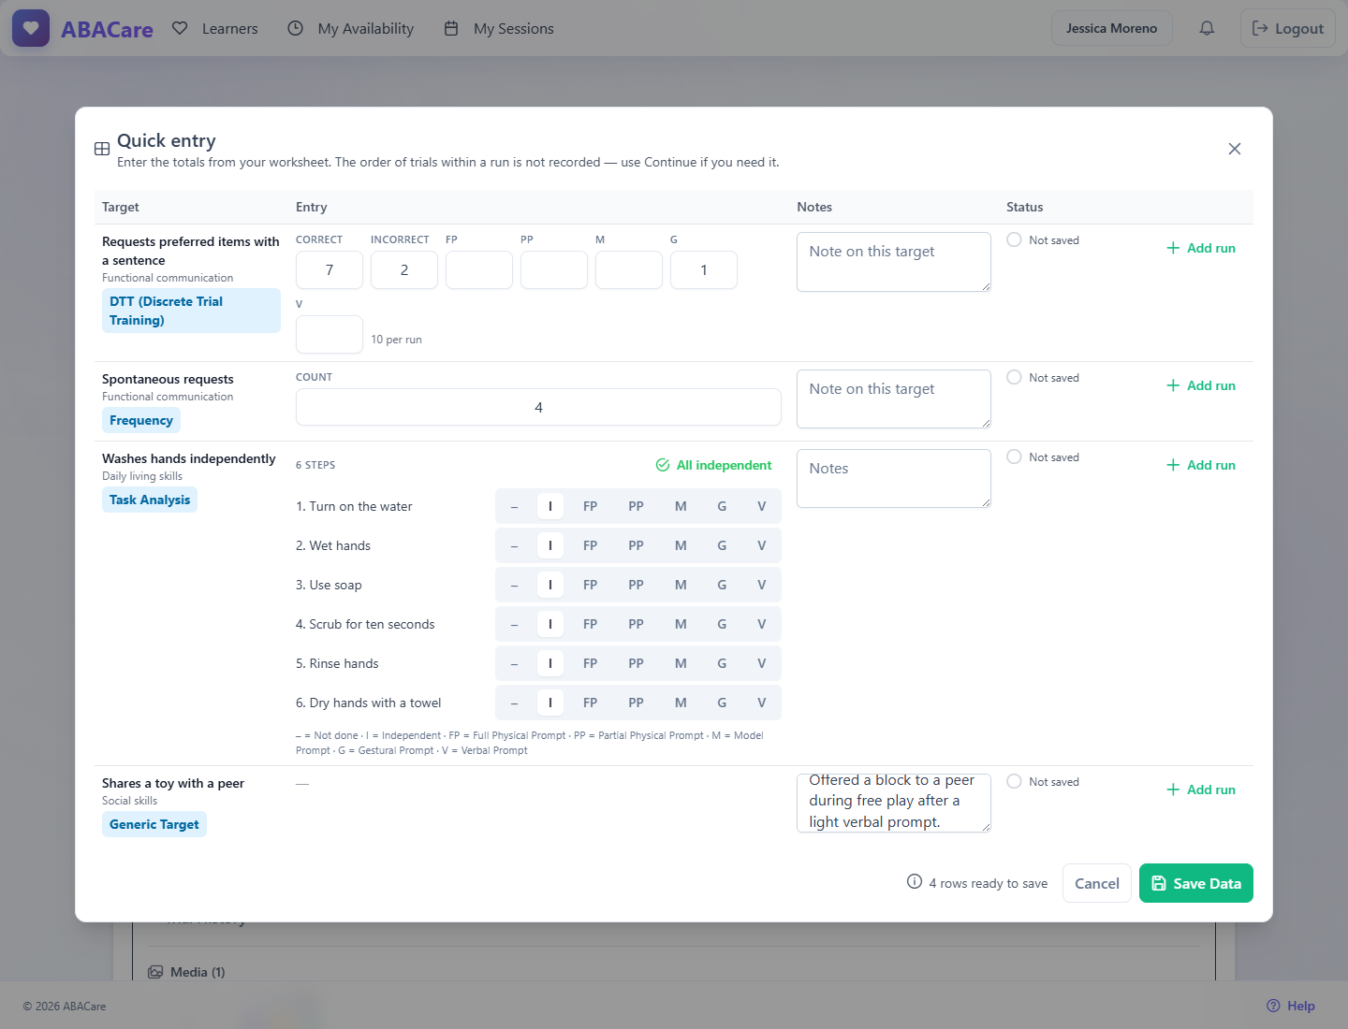Select Independent for Turn on the water

pos(550,506)
